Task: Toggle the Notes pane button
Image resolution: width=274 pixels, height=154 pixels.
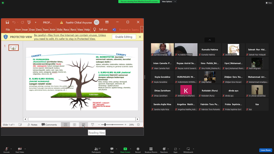Action: click(x=33, y=124)
